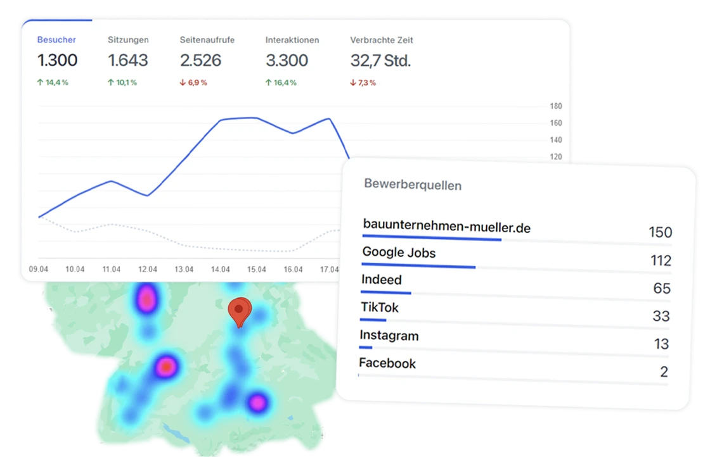710x457 pixels.
Task: Open the Verbrachte Zeit metric
Action: coord(381,39)
